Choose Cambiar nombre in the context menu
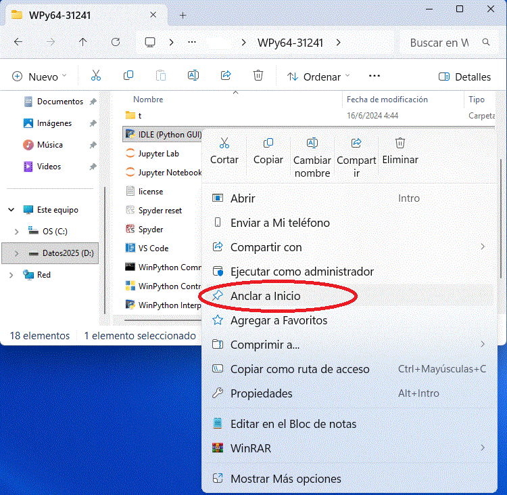This screenshot has width=507, height=495. tap(312, 157)
